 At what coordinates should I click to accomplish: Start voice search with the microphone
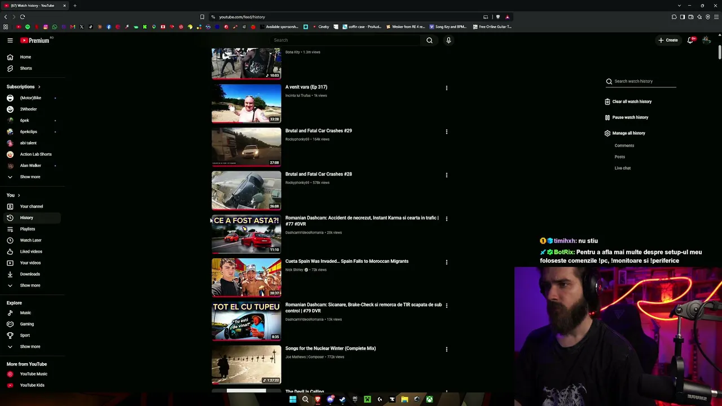[448, 40]
